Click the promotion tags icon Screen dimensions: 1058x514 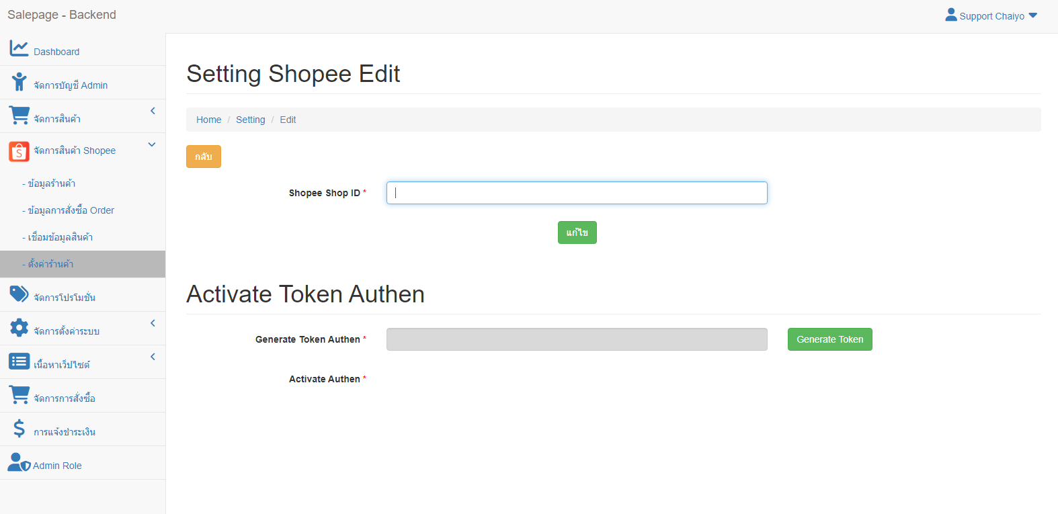click(x=19, y=294)
